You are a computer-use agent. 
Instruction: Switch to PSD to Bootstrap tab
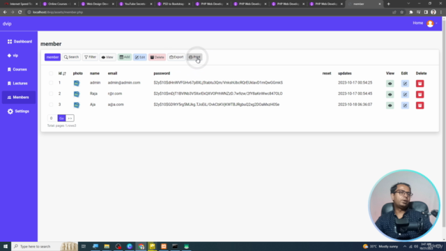tap(173, 4)
